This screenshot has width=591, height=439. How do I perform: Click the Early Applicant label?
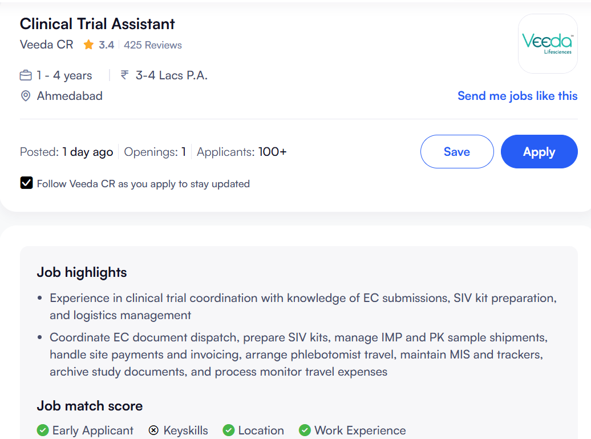(x=93, y=430)
